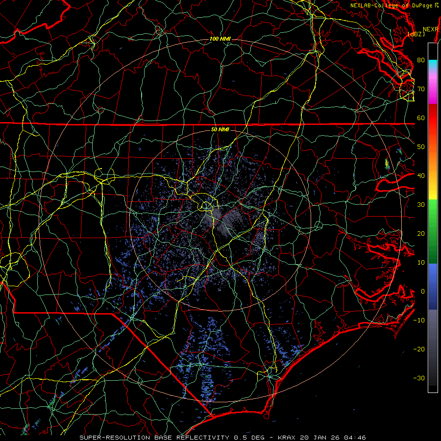
Task: Click the KRAX 20 JAN 26 04:46 timestamp
Action: (x=322, y=438)
